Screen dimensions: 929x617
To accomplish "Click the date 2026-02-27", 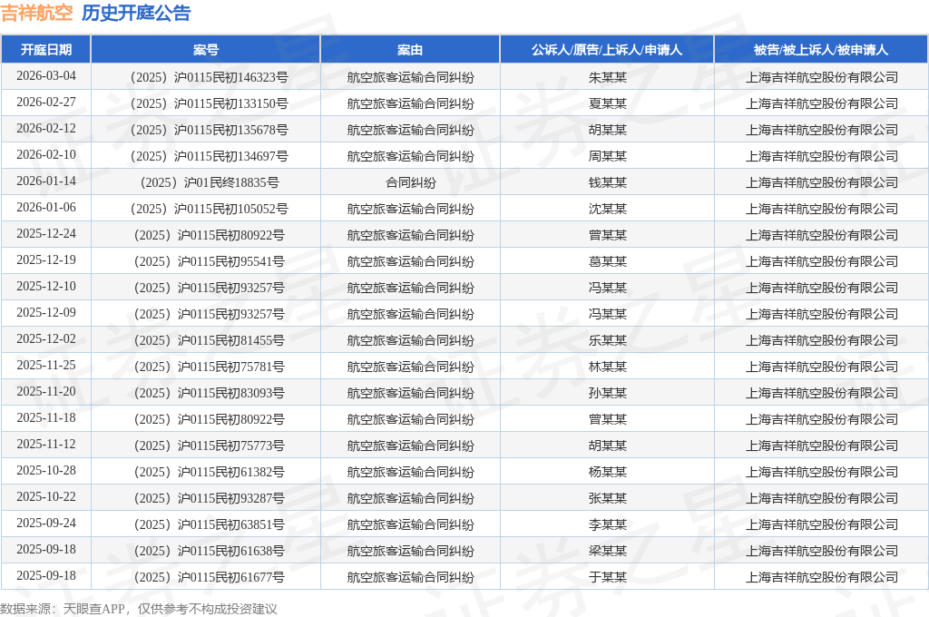I will click(46, 102).
